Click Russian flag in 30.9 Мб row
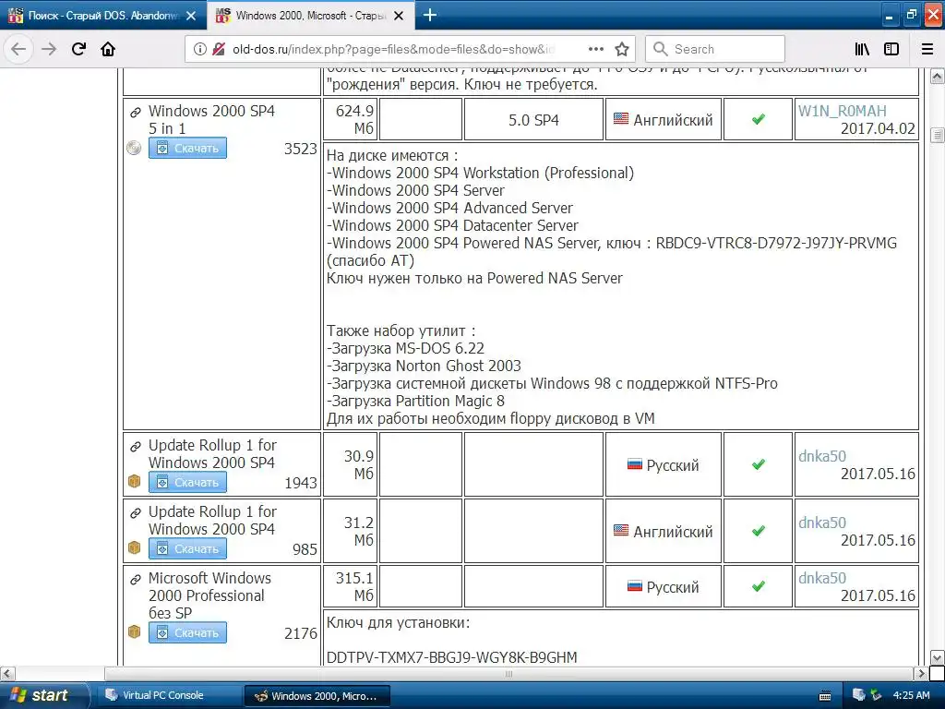 click(x=635, y=464)
